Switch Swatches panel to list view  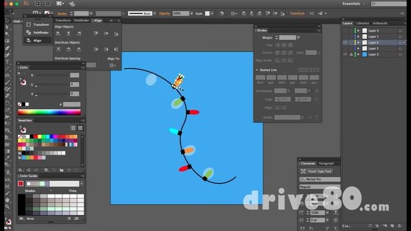pyautogui.click(x=73, y=128)
